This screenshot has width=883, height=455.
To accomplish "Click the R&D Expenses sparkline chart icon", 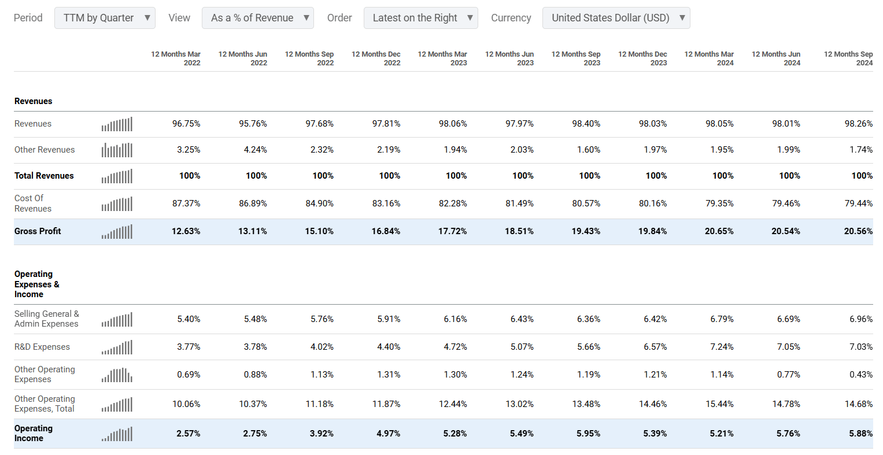I will (x=117, y=347).
